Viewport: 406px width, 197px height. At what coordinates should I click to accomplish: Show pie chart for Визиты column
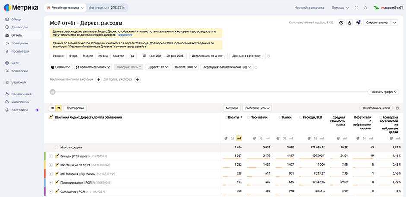coord(226,138)
